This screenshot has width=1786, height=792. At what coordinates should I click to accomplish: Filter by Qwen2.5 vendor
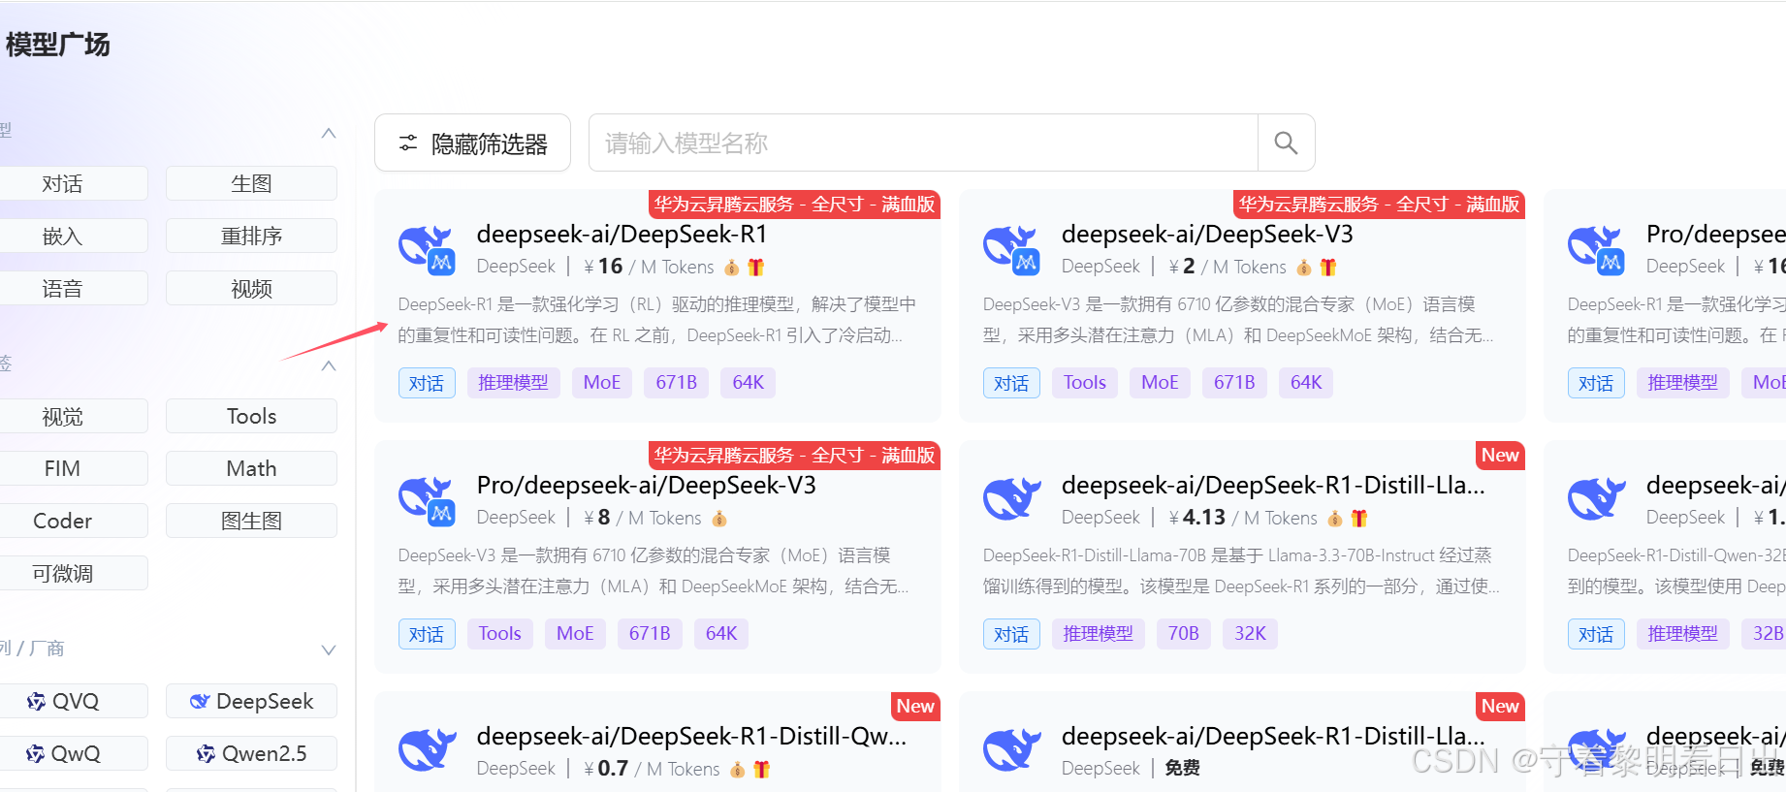coord(251,753)
